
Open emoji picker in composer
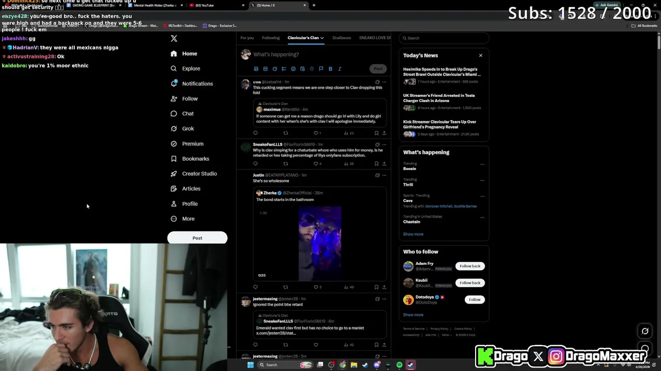(x=293, y=69)
